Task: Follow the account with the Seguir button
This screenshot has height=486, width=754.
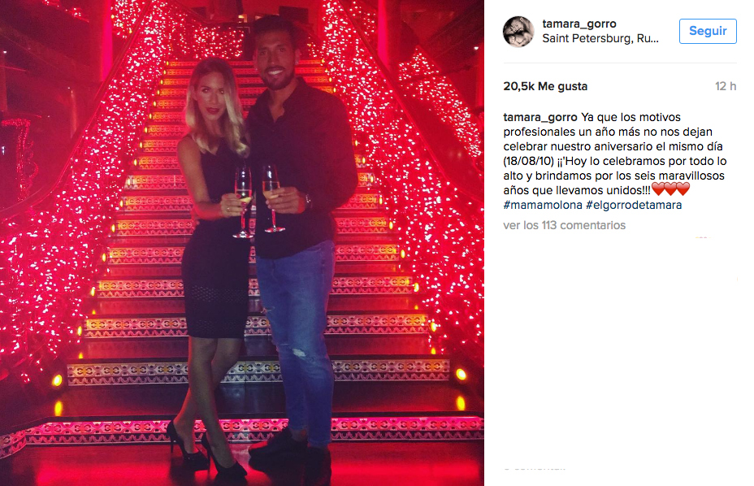Action: (x=708, y=31)
